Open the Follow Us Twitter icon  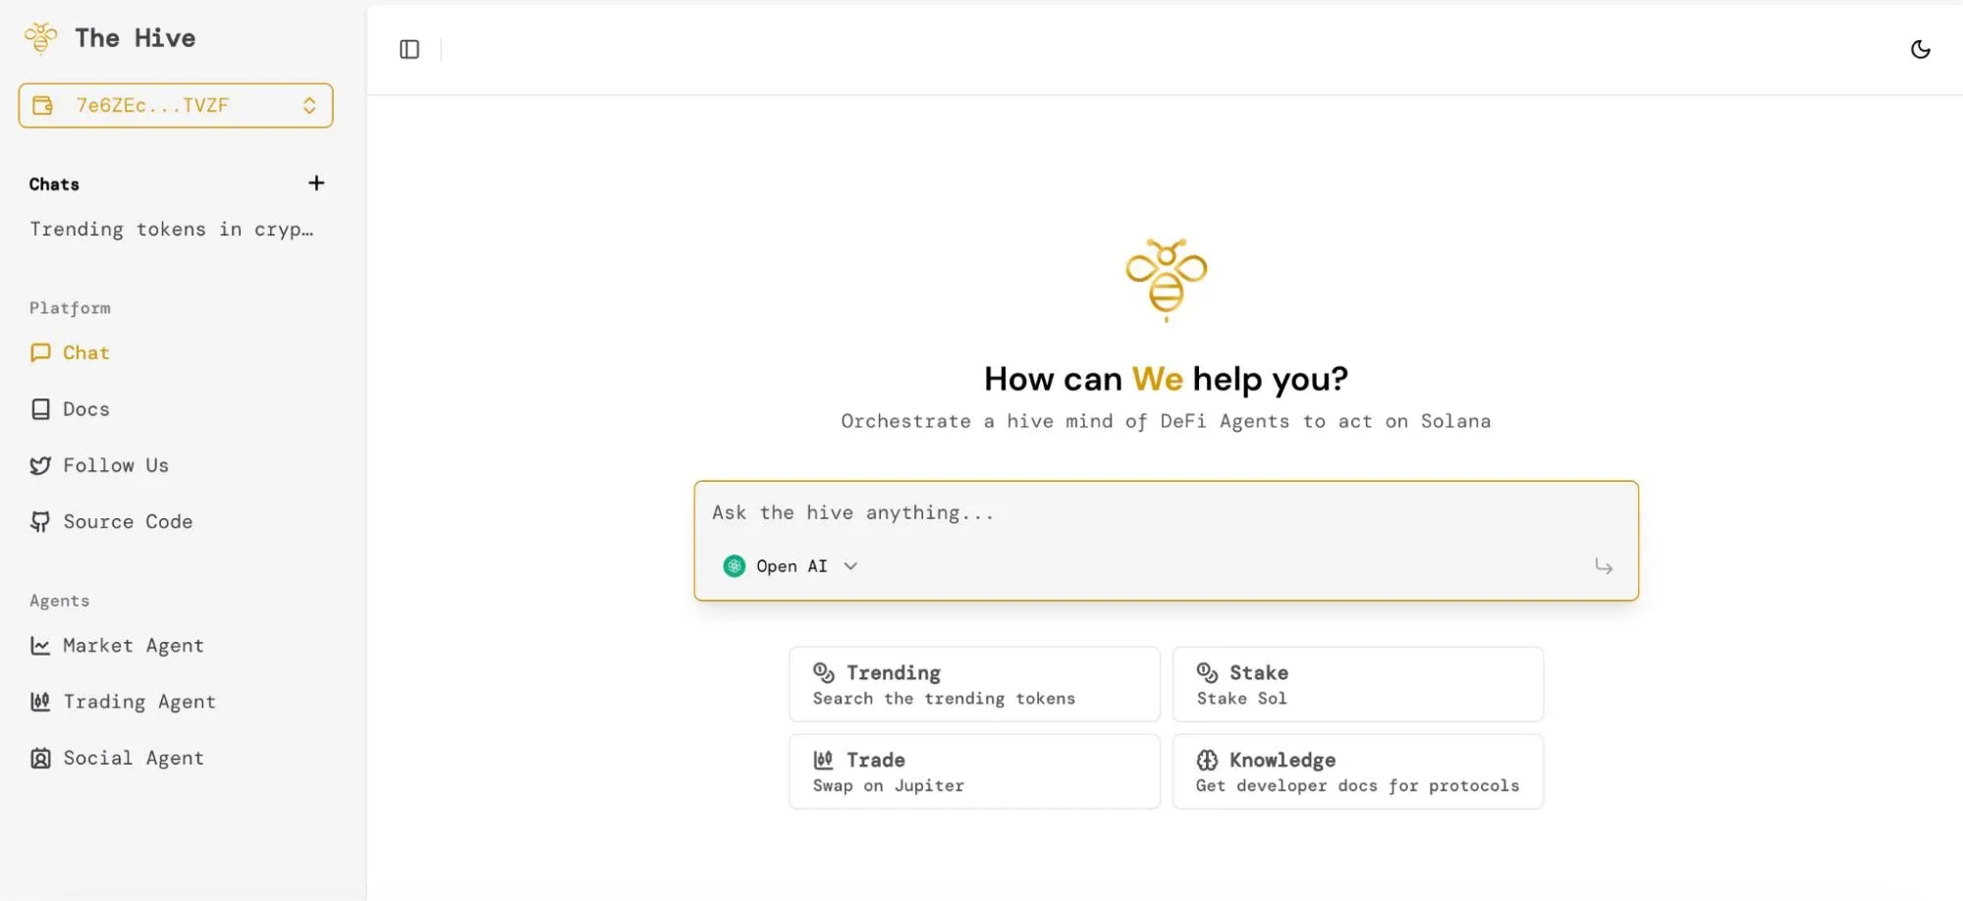pos(40,465)
